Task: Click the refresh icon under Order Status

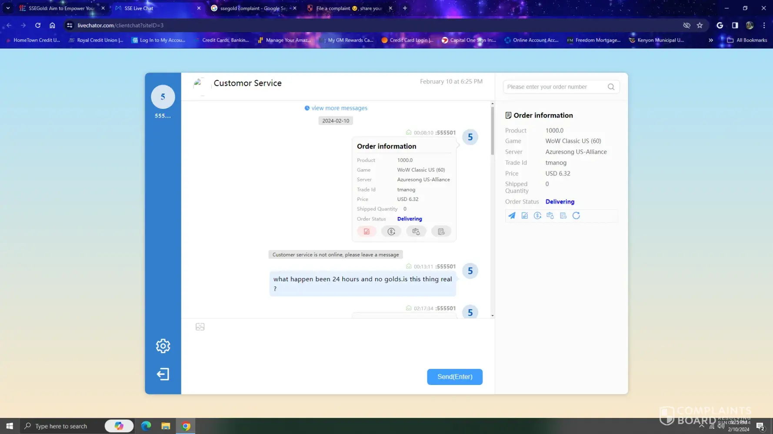Action: pos(576,216)
